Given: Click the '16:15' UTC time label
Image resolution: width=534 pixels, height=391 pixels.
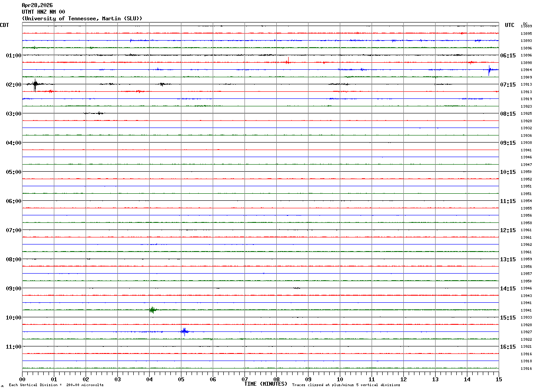Looking at the screenshot, I should (x=508, y=347).
